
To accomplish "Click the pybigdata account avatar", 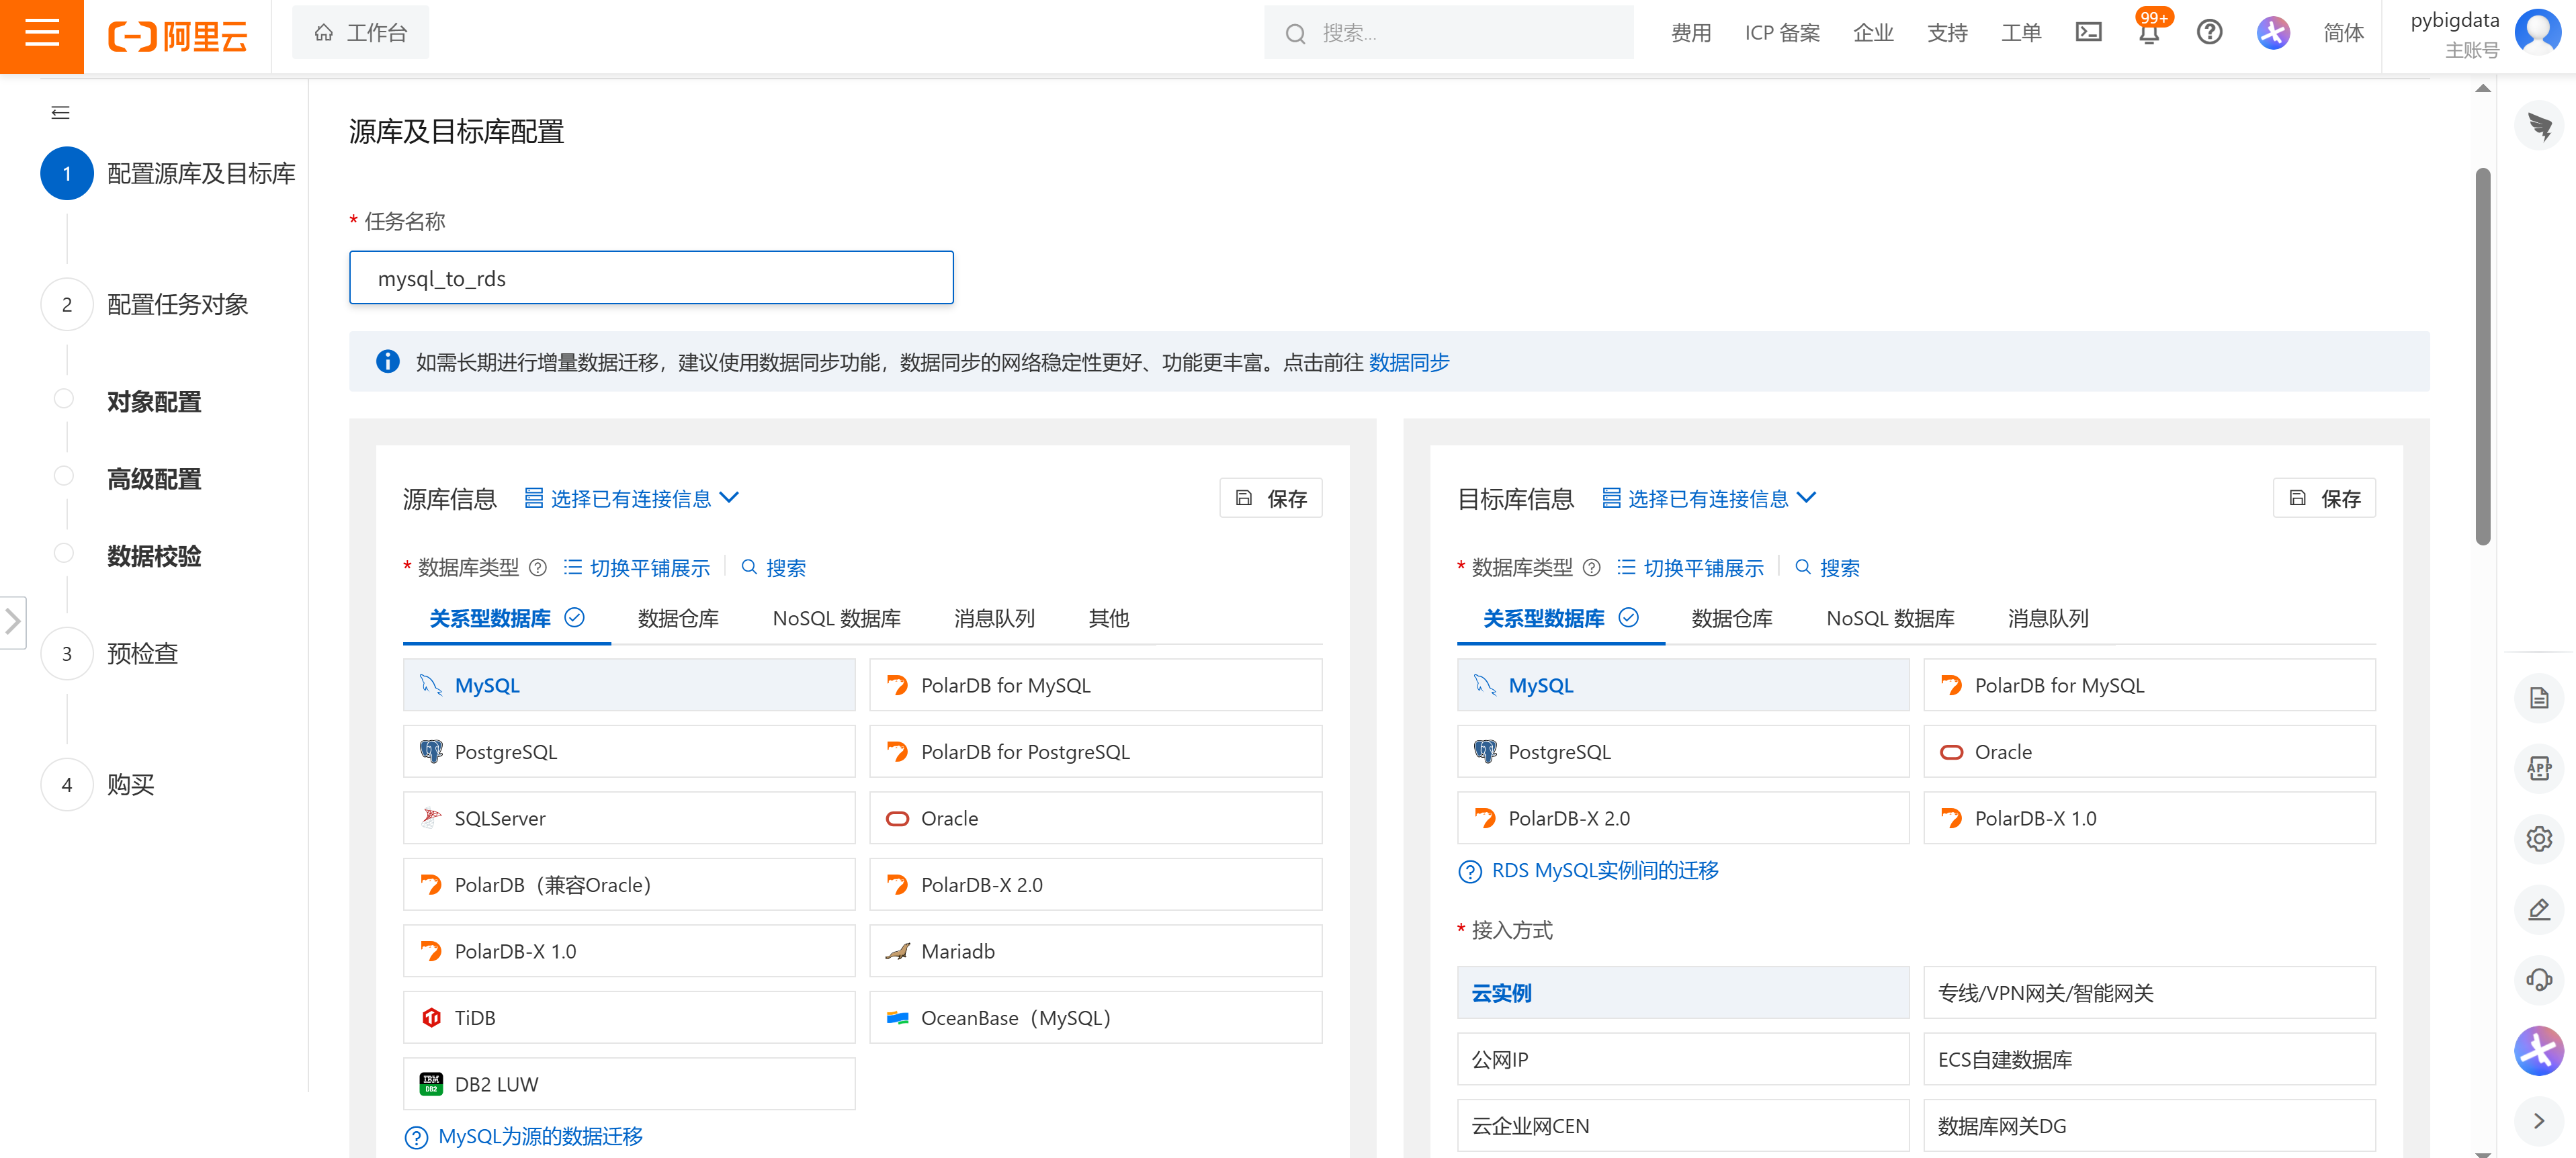I will click(2537, 33).
